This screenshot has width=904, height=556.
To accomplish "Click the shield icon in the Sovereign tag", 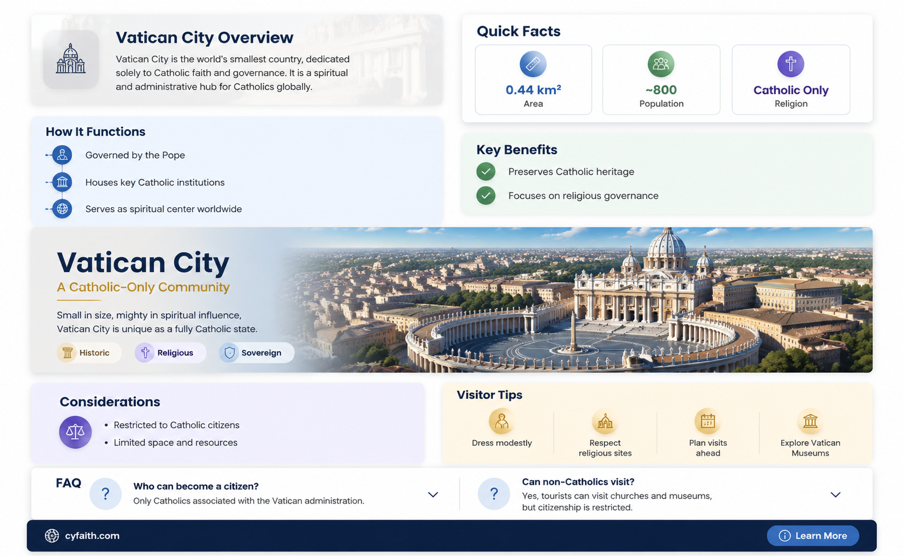I will pos(229,353).
